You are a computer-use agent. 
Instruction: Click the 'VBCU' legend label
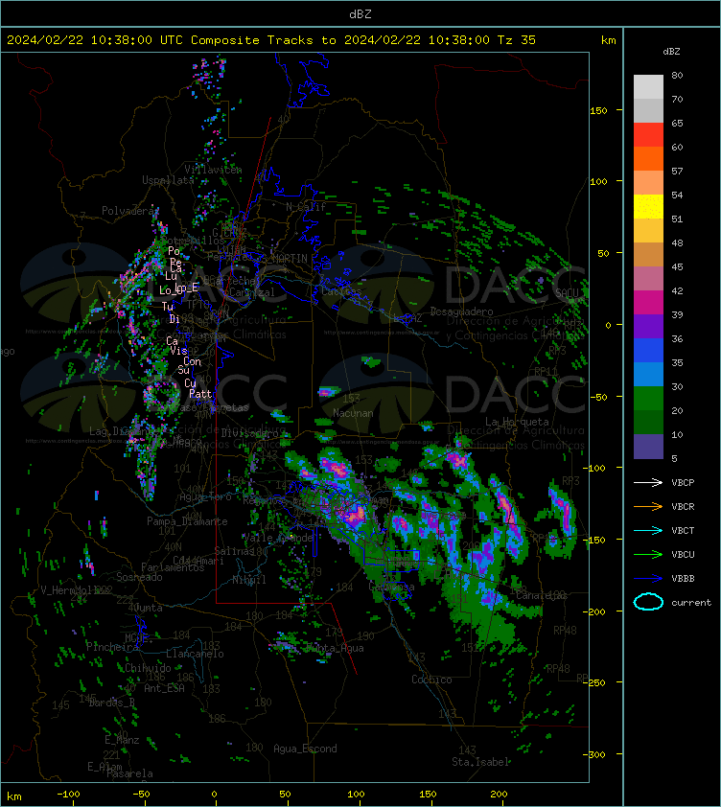click(x=683, y=554)
